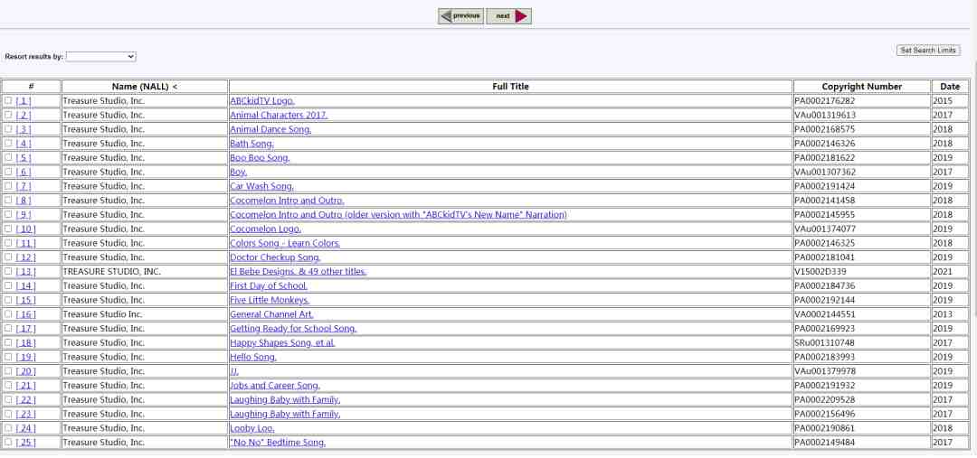977x458 pixels.
Task: Open Animal Characters 2017 record
Action: (279, 115)
